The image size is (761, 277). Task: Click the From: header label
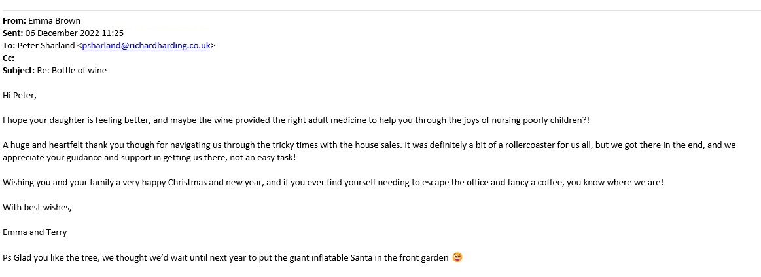[x=14, y=21]
